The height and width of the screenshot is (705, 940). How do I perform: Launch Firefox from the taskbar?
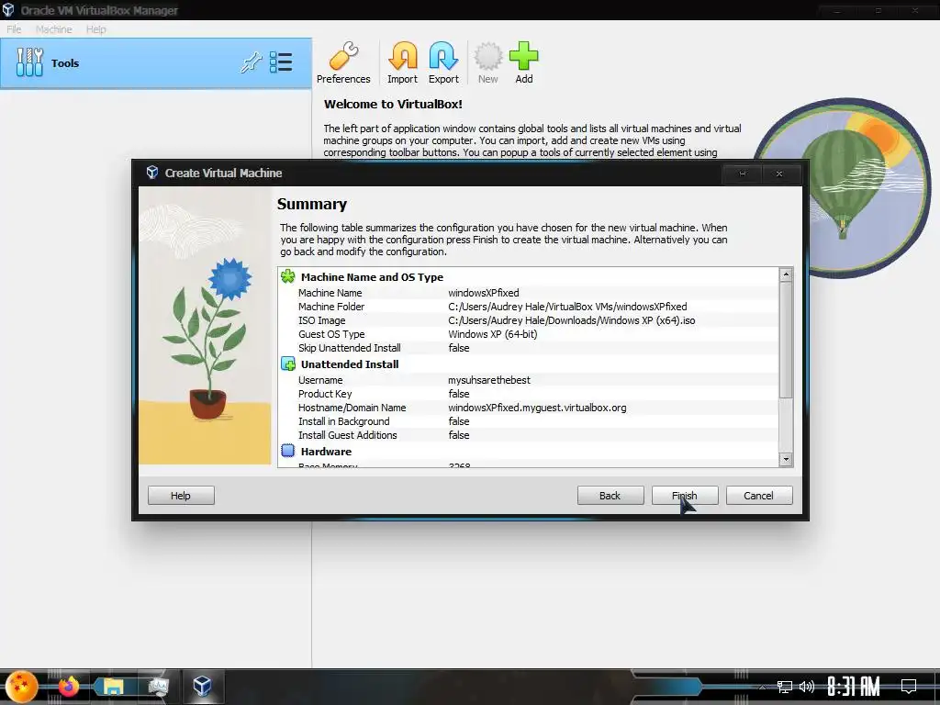(x=68, y=687)
